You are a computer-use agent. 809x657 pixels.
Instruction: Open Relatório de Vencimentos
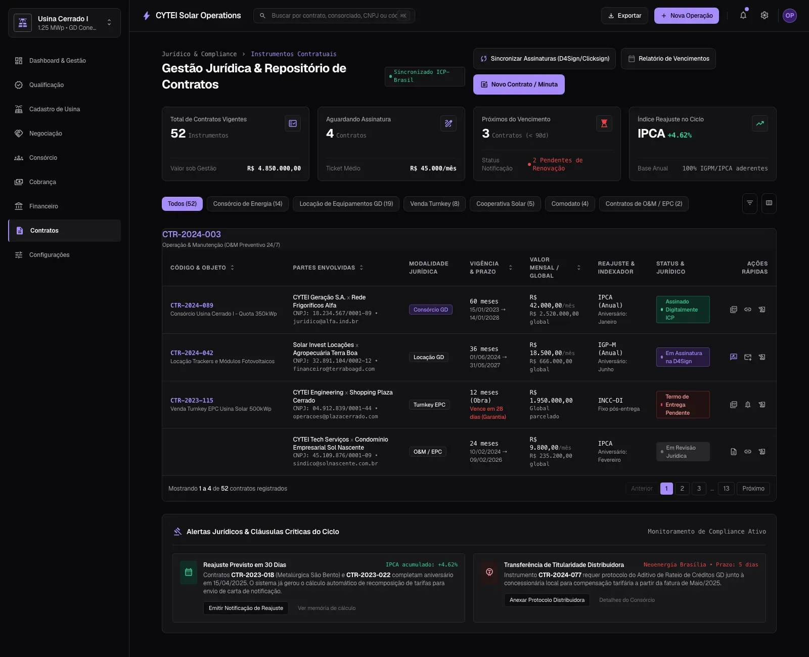[x=668, y=59]
